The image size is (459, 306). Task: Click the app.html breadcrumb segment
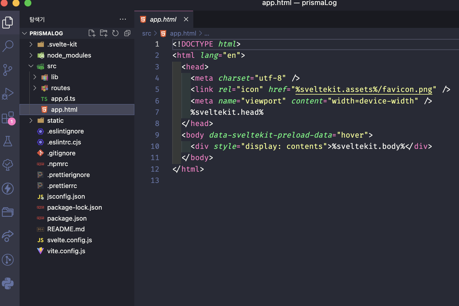pos(183,34)
